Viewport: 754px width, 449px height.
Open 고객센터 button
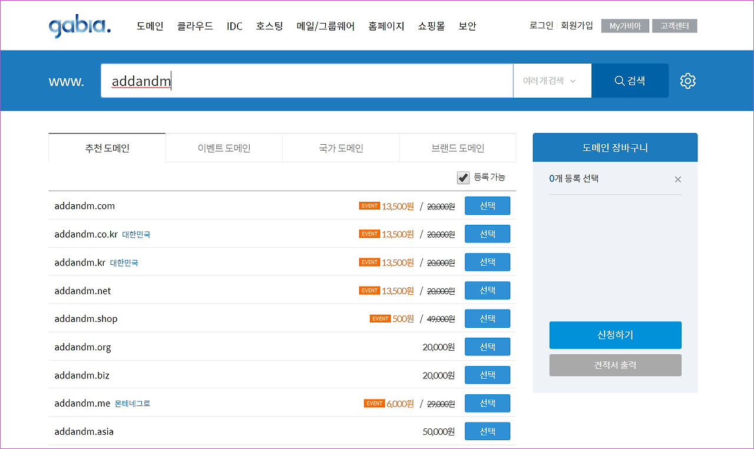pyautogui.click(x=674, y=26)
